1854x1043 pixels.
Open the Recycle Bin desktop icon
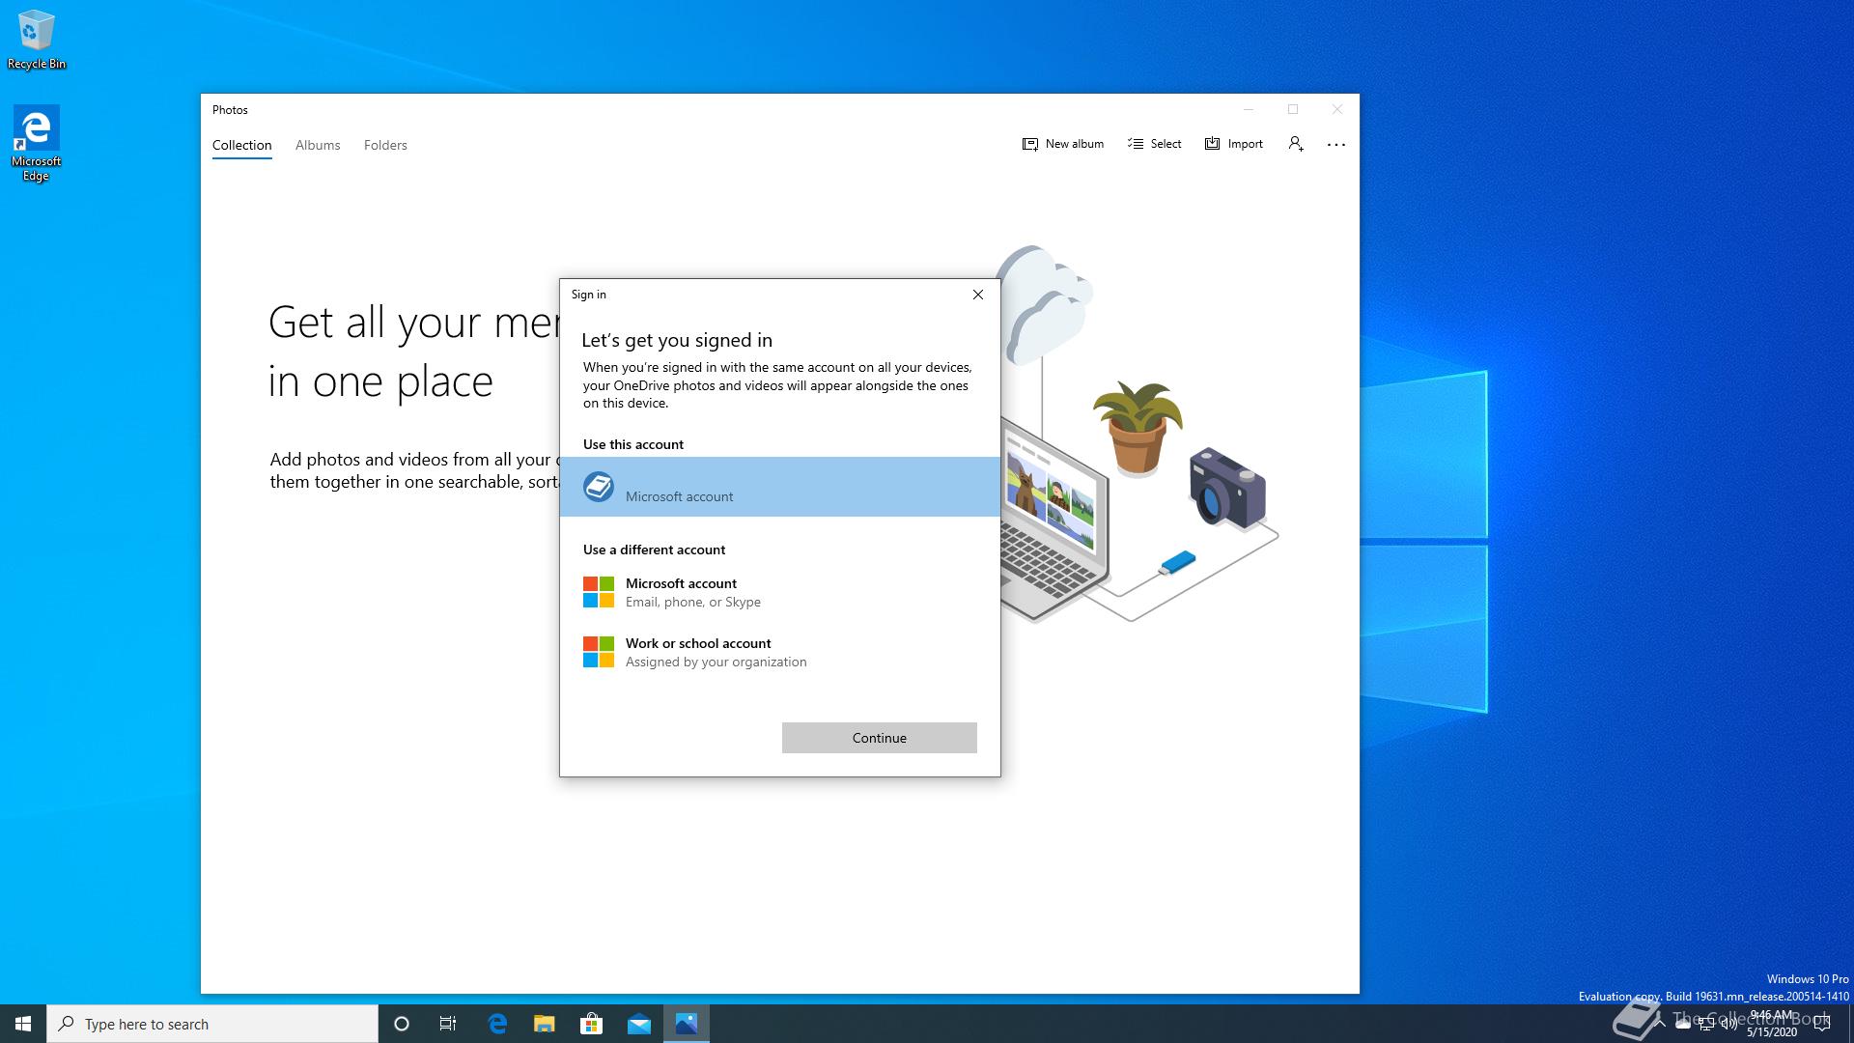pyautogui.click(x=37, y=41)
